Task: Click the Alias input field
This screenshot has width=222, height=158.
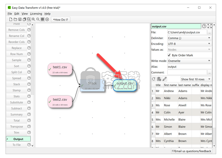Action: [189, 67]
